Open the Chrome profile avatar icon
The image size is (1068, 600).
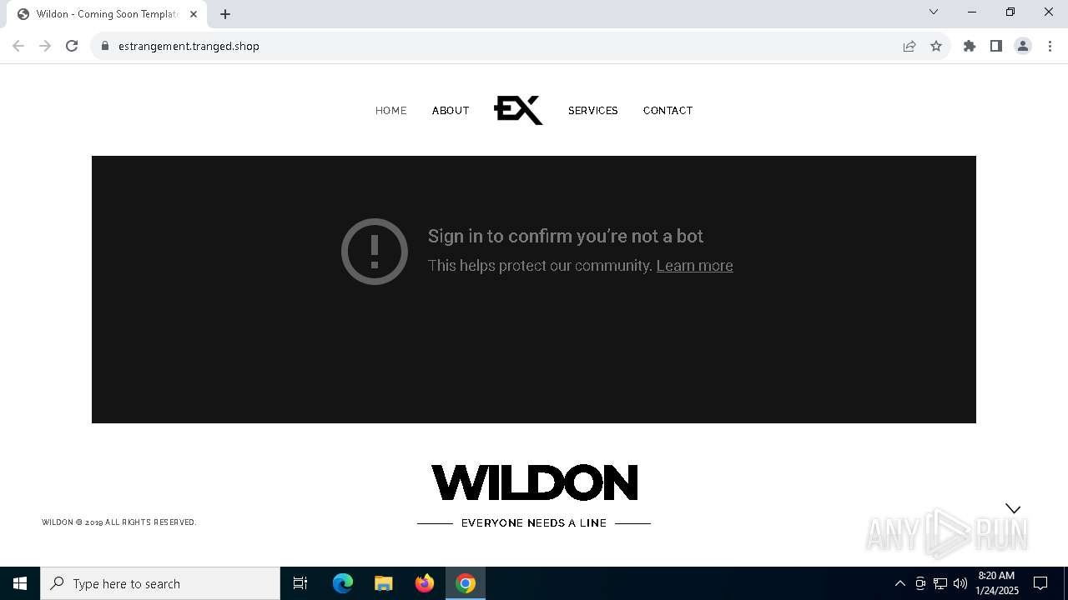(x=1023, y=46)
